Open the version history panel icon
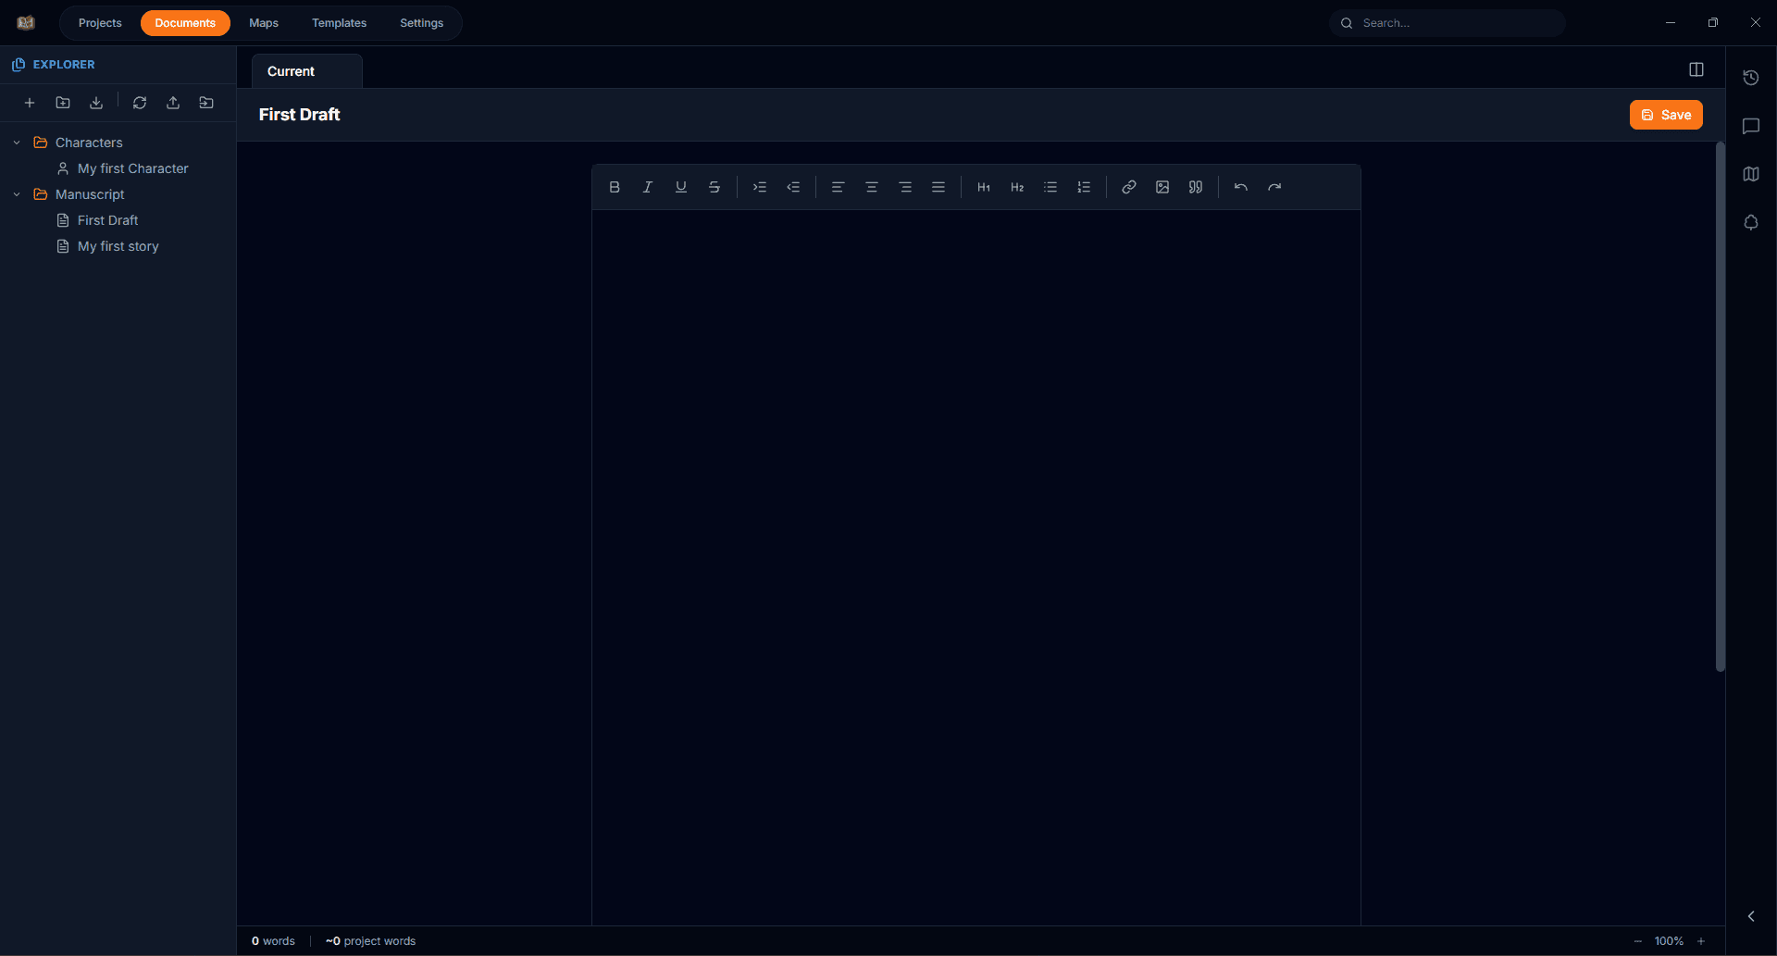The image size is (1777, 956). point(1752,78)
